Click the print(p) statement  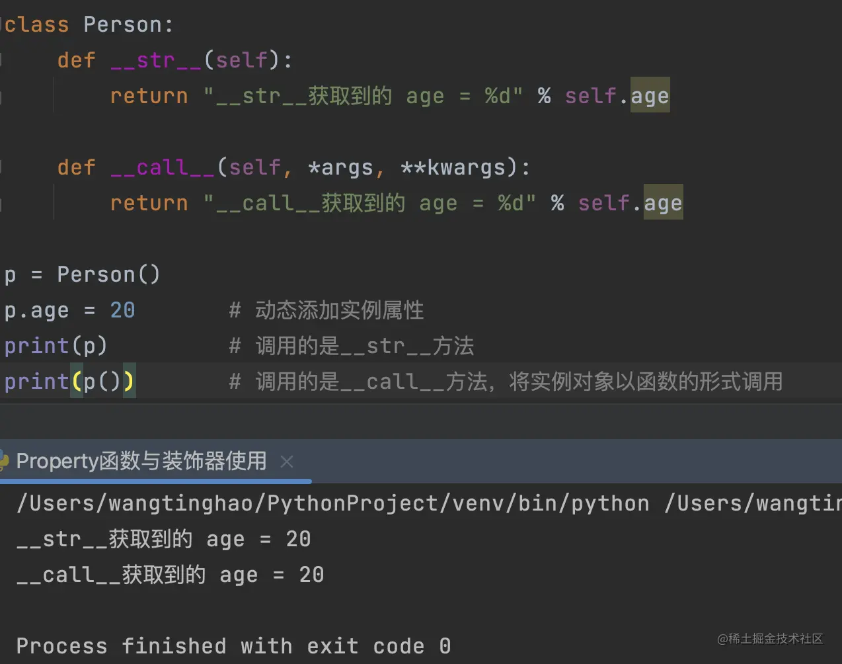pos(56,346)
